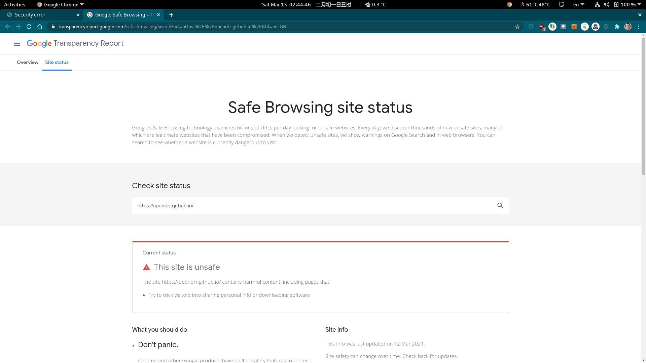Click the copy pages extension icon
Image resolution: width=646 pixels, height=363 pixels.
pyautogui.click(x=531, y=27)
